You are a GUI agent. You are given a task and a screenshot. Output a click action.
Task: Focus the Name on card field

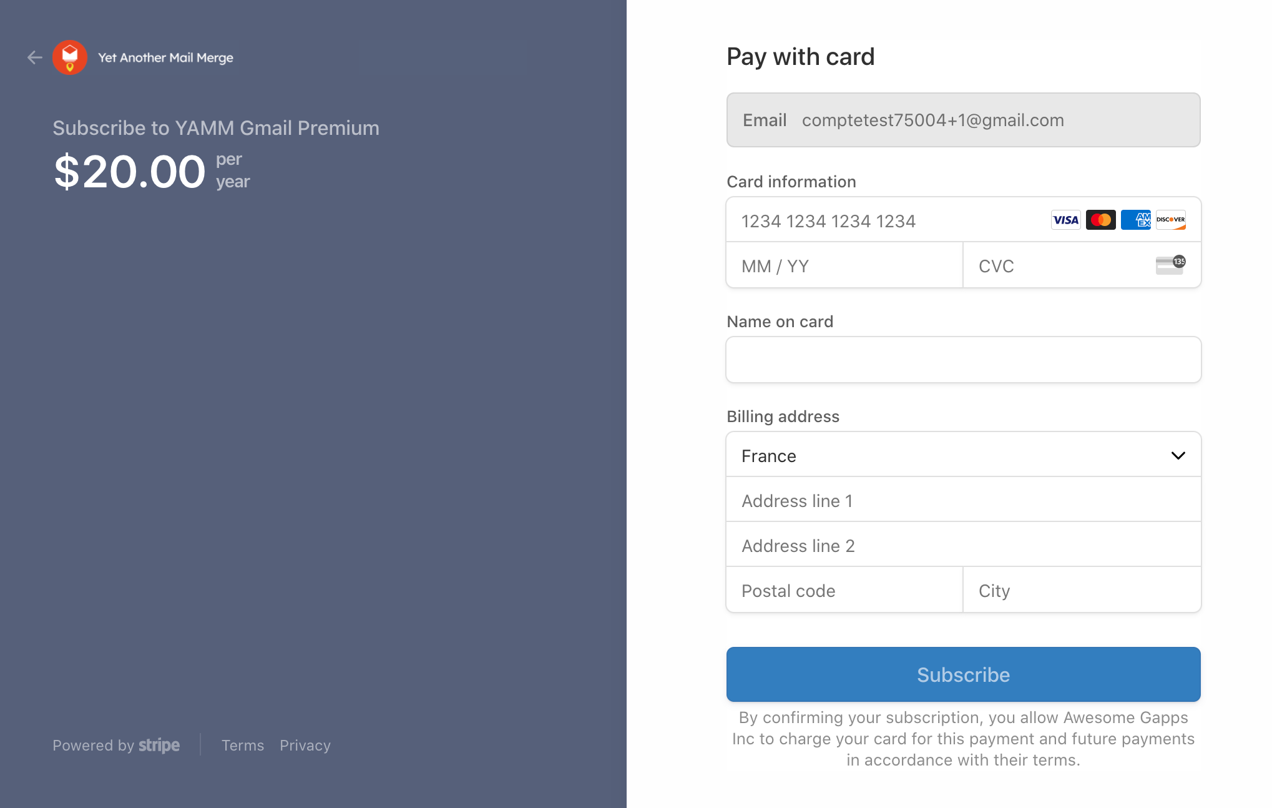point(963,360)
